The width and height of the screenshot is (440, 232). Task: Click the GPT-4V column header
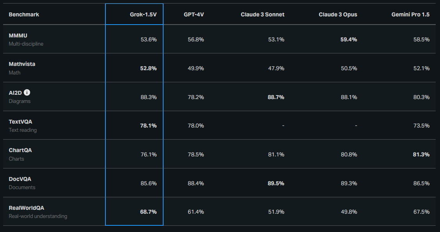(x=194, y=14)
